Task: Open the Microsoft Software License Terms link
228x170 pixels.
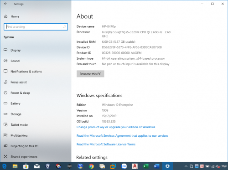Action: click(x=106, y=144)
